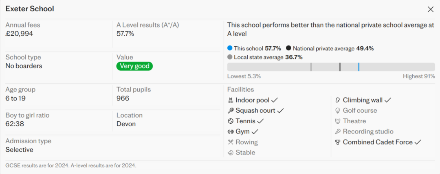
Task: Click the checkmark beside Indoor pool
Action: click(x=275, y=100)
